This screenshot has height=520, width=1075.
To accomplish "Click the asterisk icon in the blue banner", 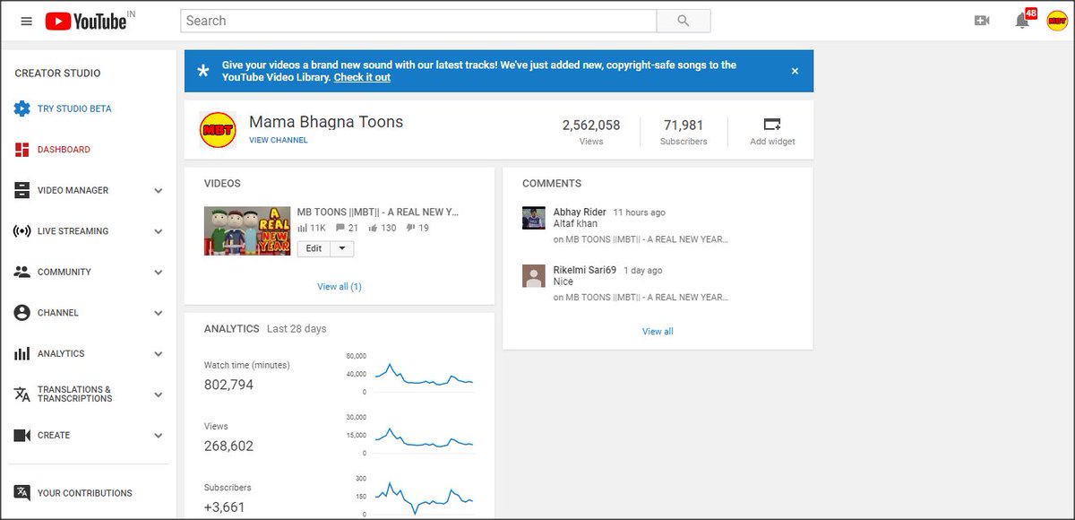I will point(204,72).
